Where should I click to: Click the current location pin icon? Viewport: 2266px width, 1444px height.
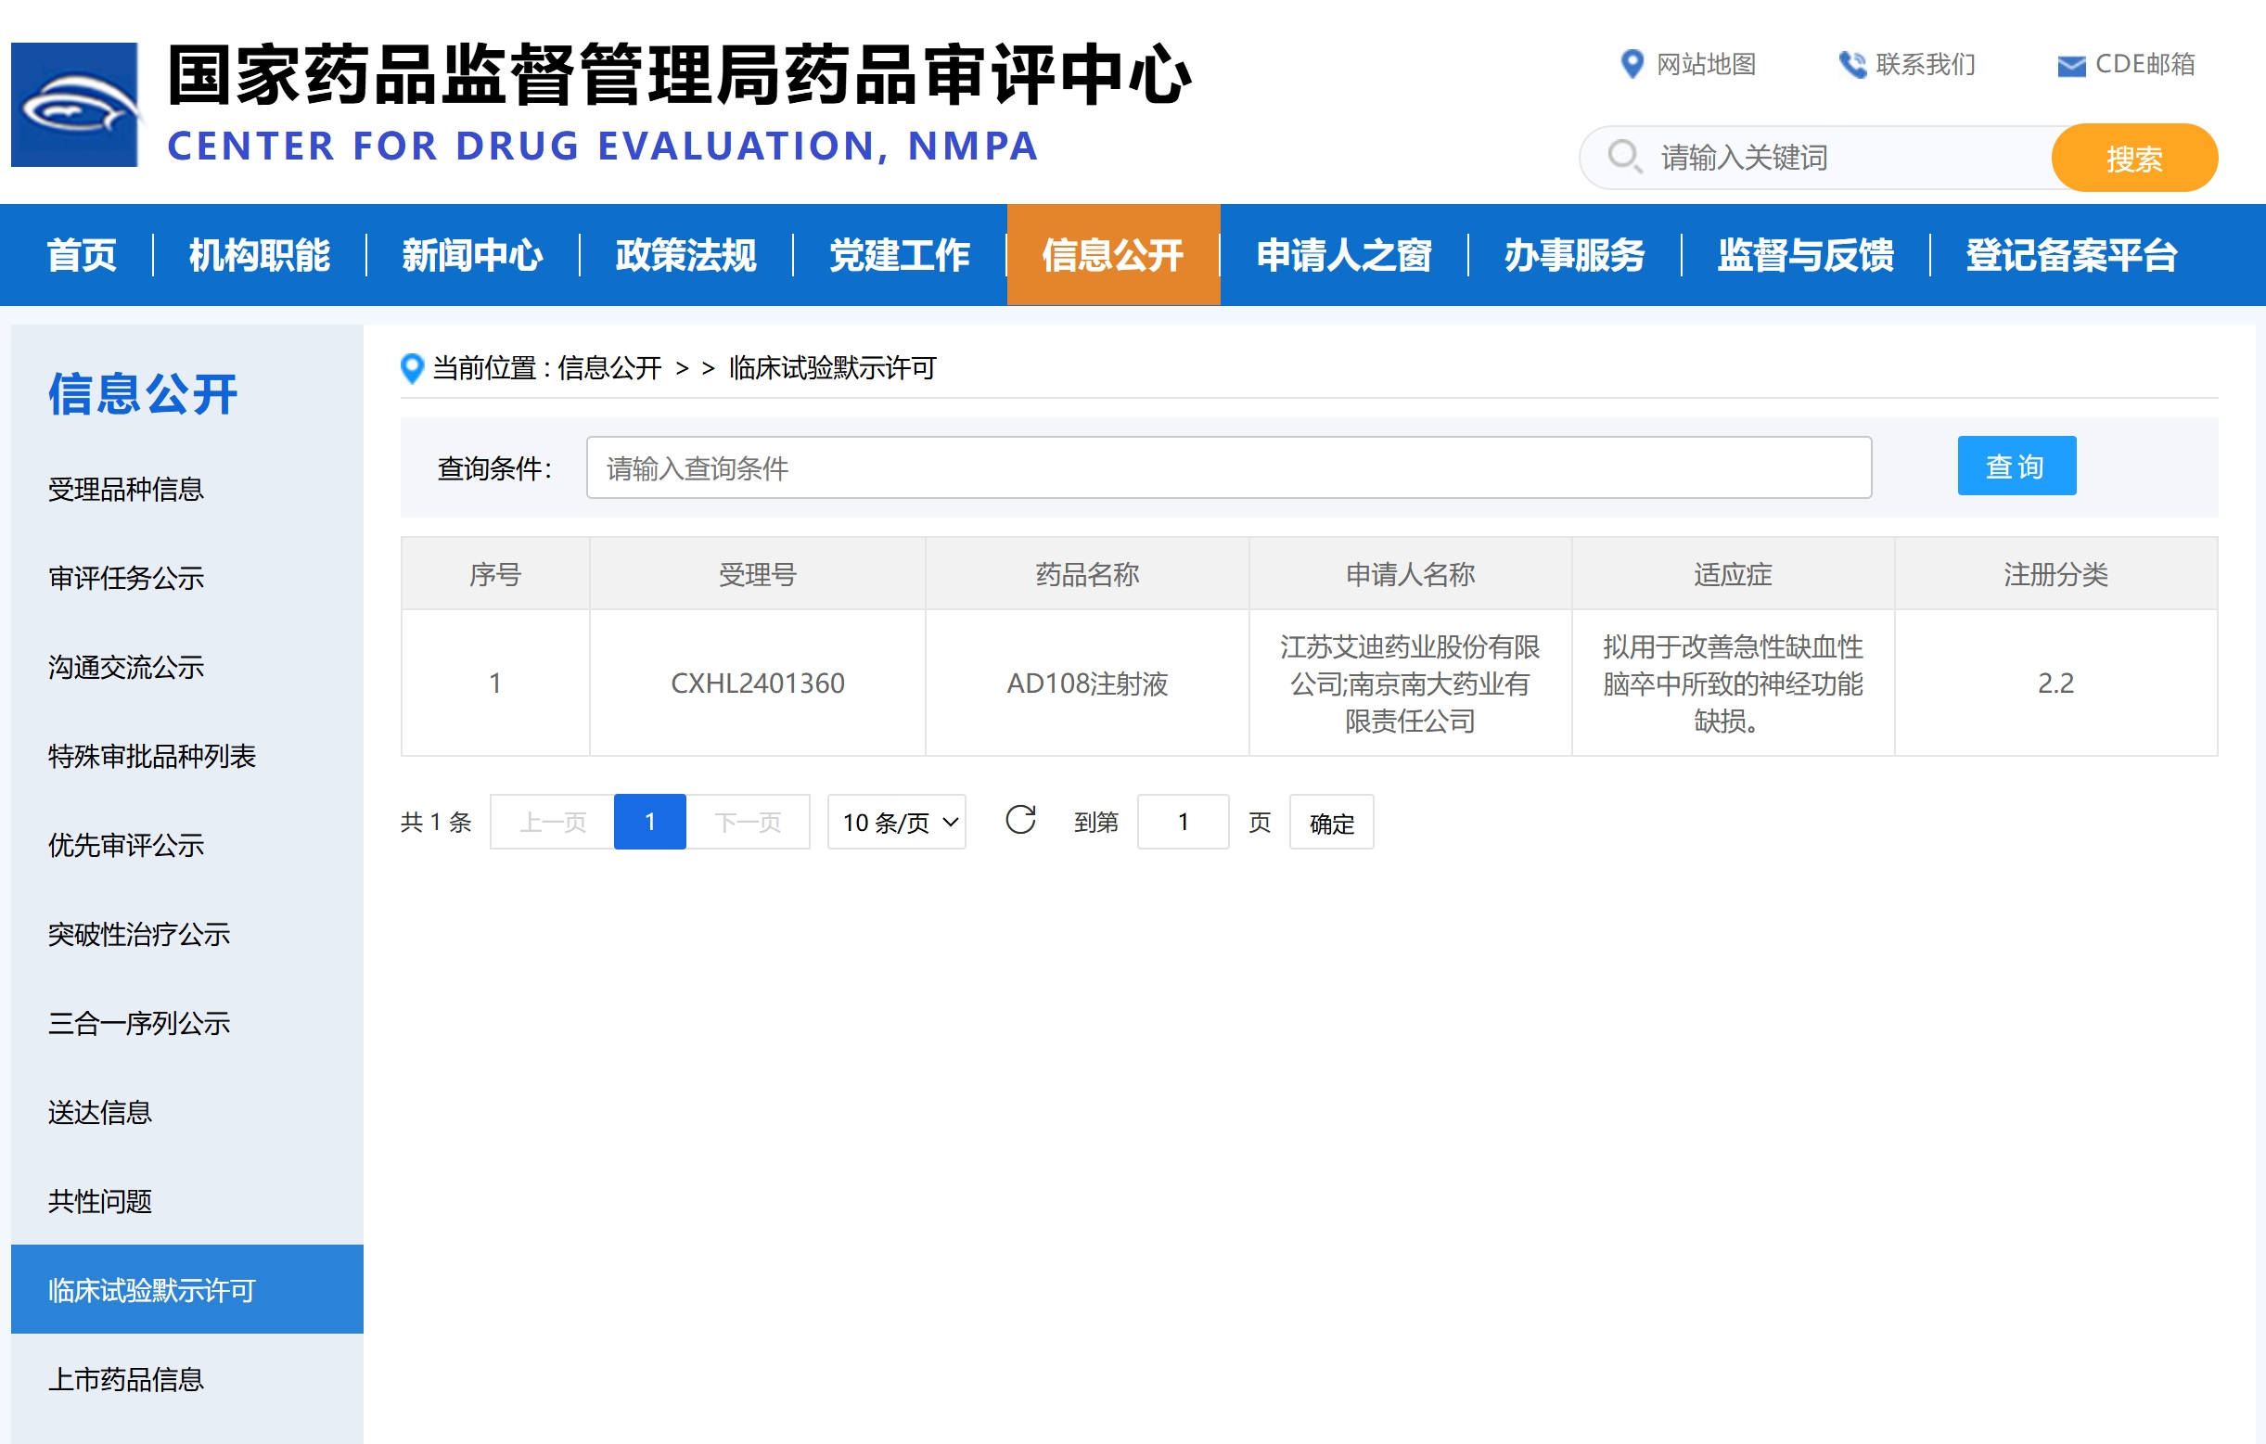pyautogui.click(x=411, y=368)
